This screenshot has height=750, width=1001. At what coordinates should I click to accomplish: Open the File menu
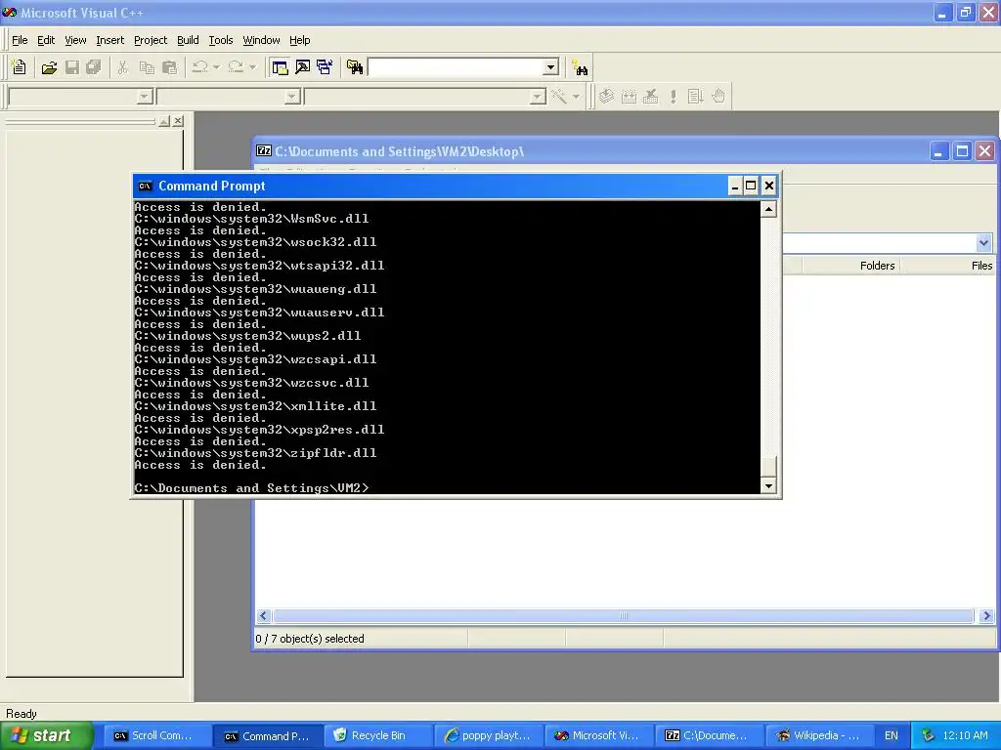coord(20,40)
